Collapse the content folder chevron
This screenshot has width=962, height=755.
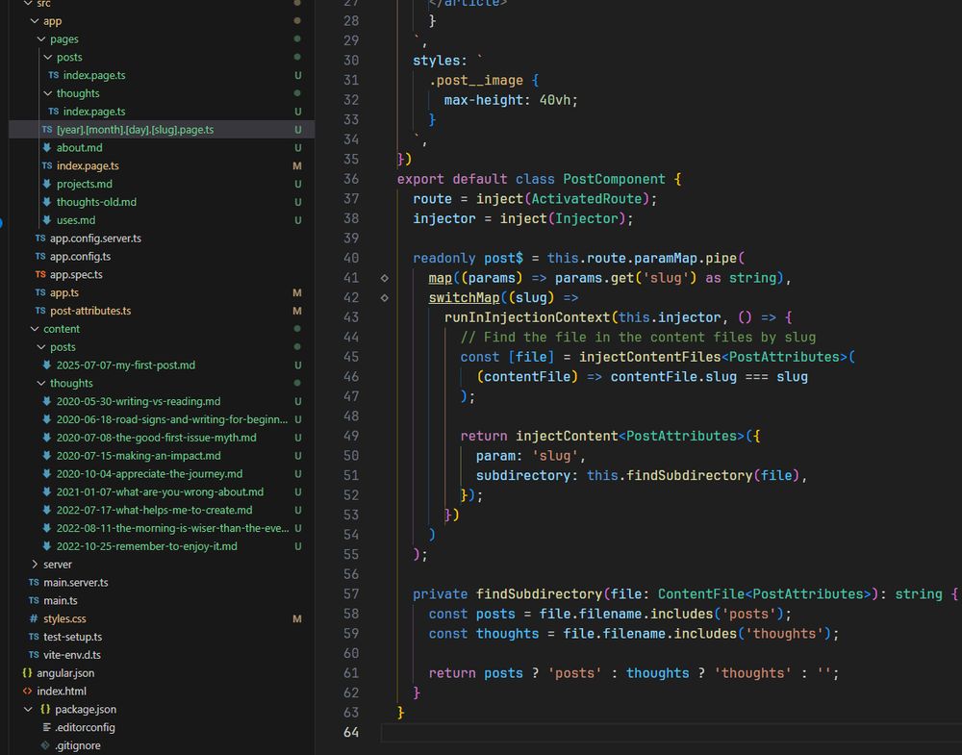35,329
